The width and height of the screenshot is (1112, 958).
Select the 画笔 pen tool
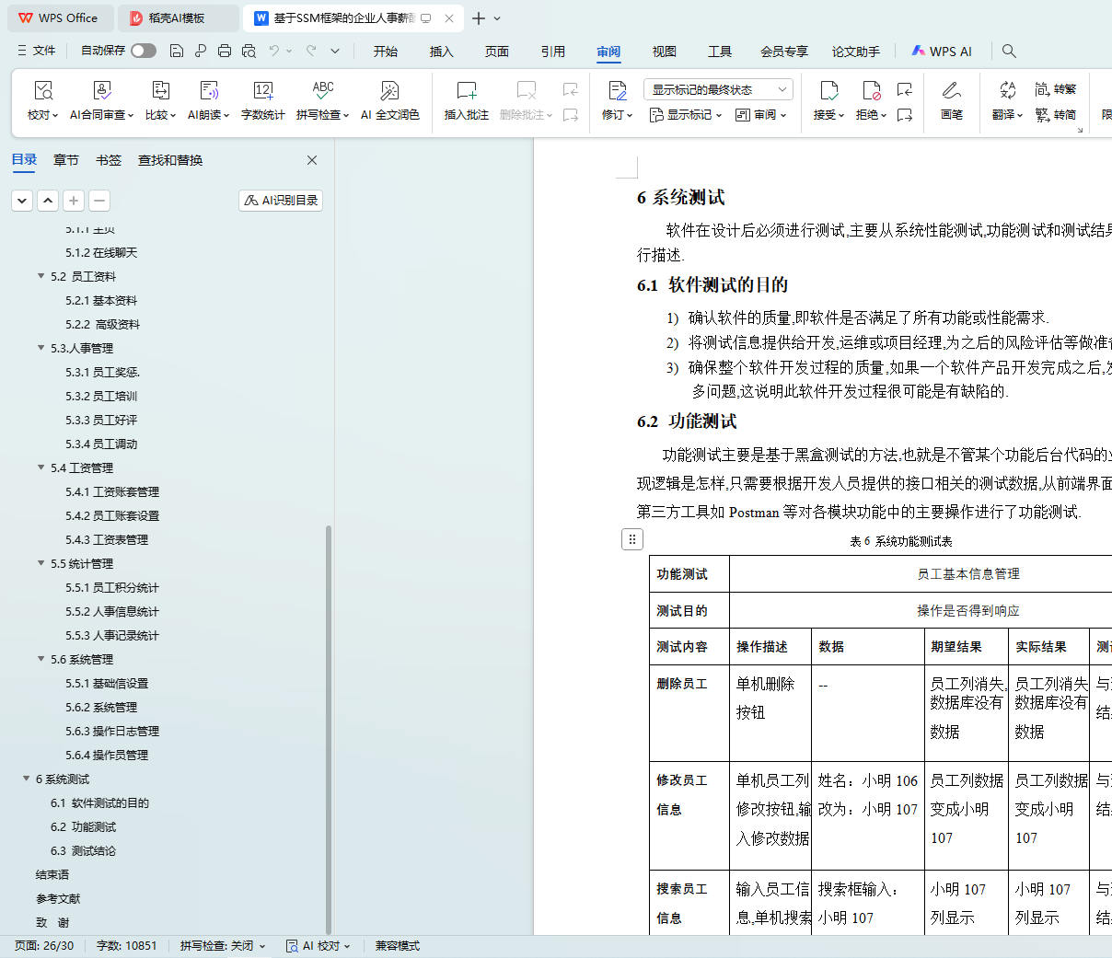click(x=951, y=91)
